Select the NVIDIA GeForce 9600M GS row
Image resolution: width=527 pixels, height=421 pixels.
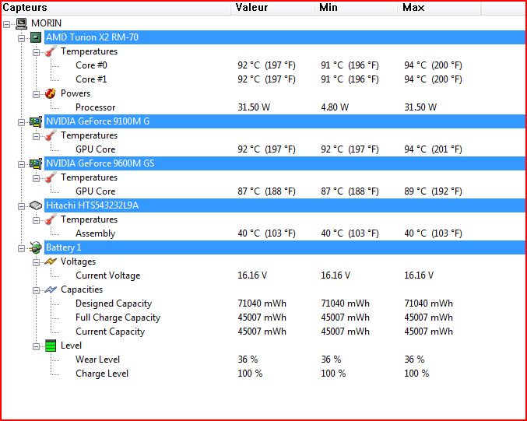click(284, 163)
